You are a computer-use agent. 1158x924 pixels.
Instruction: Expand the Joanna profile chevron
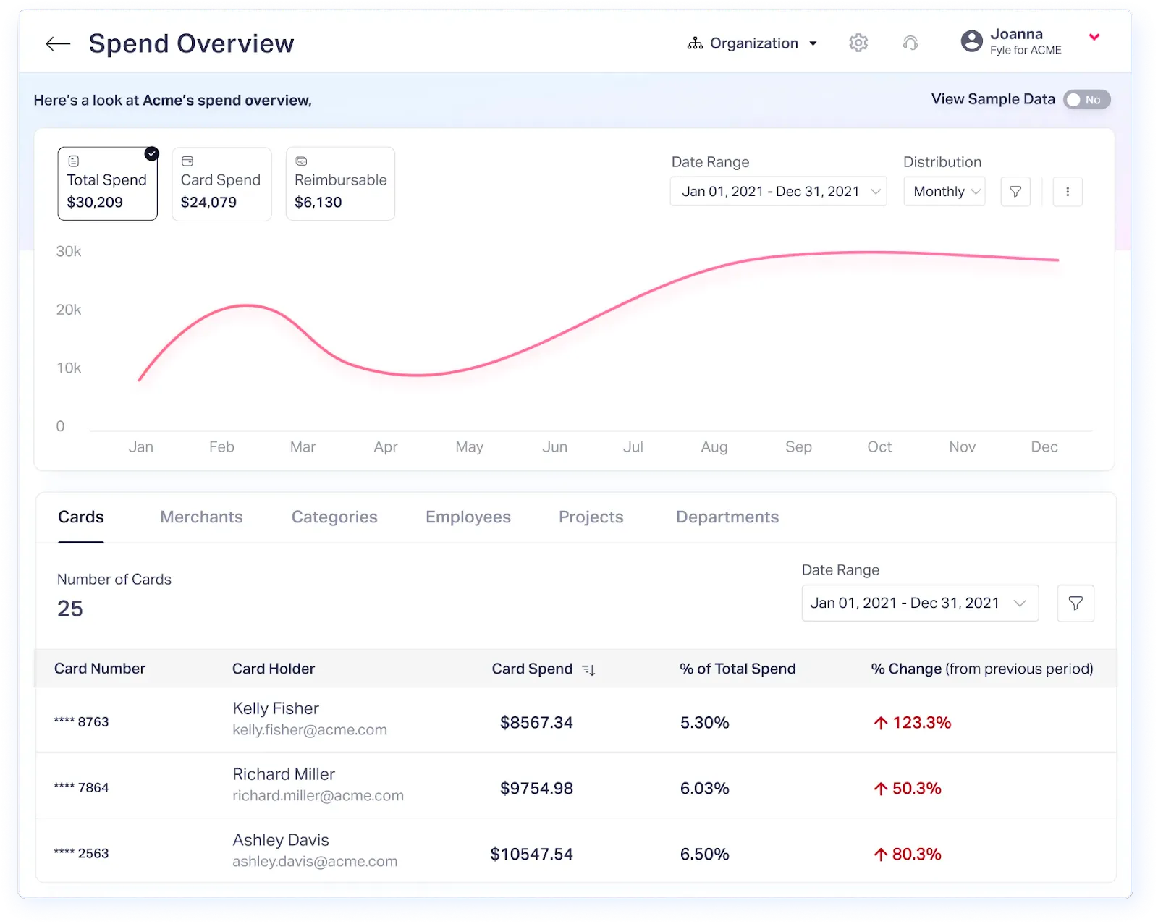point(1094,38)
